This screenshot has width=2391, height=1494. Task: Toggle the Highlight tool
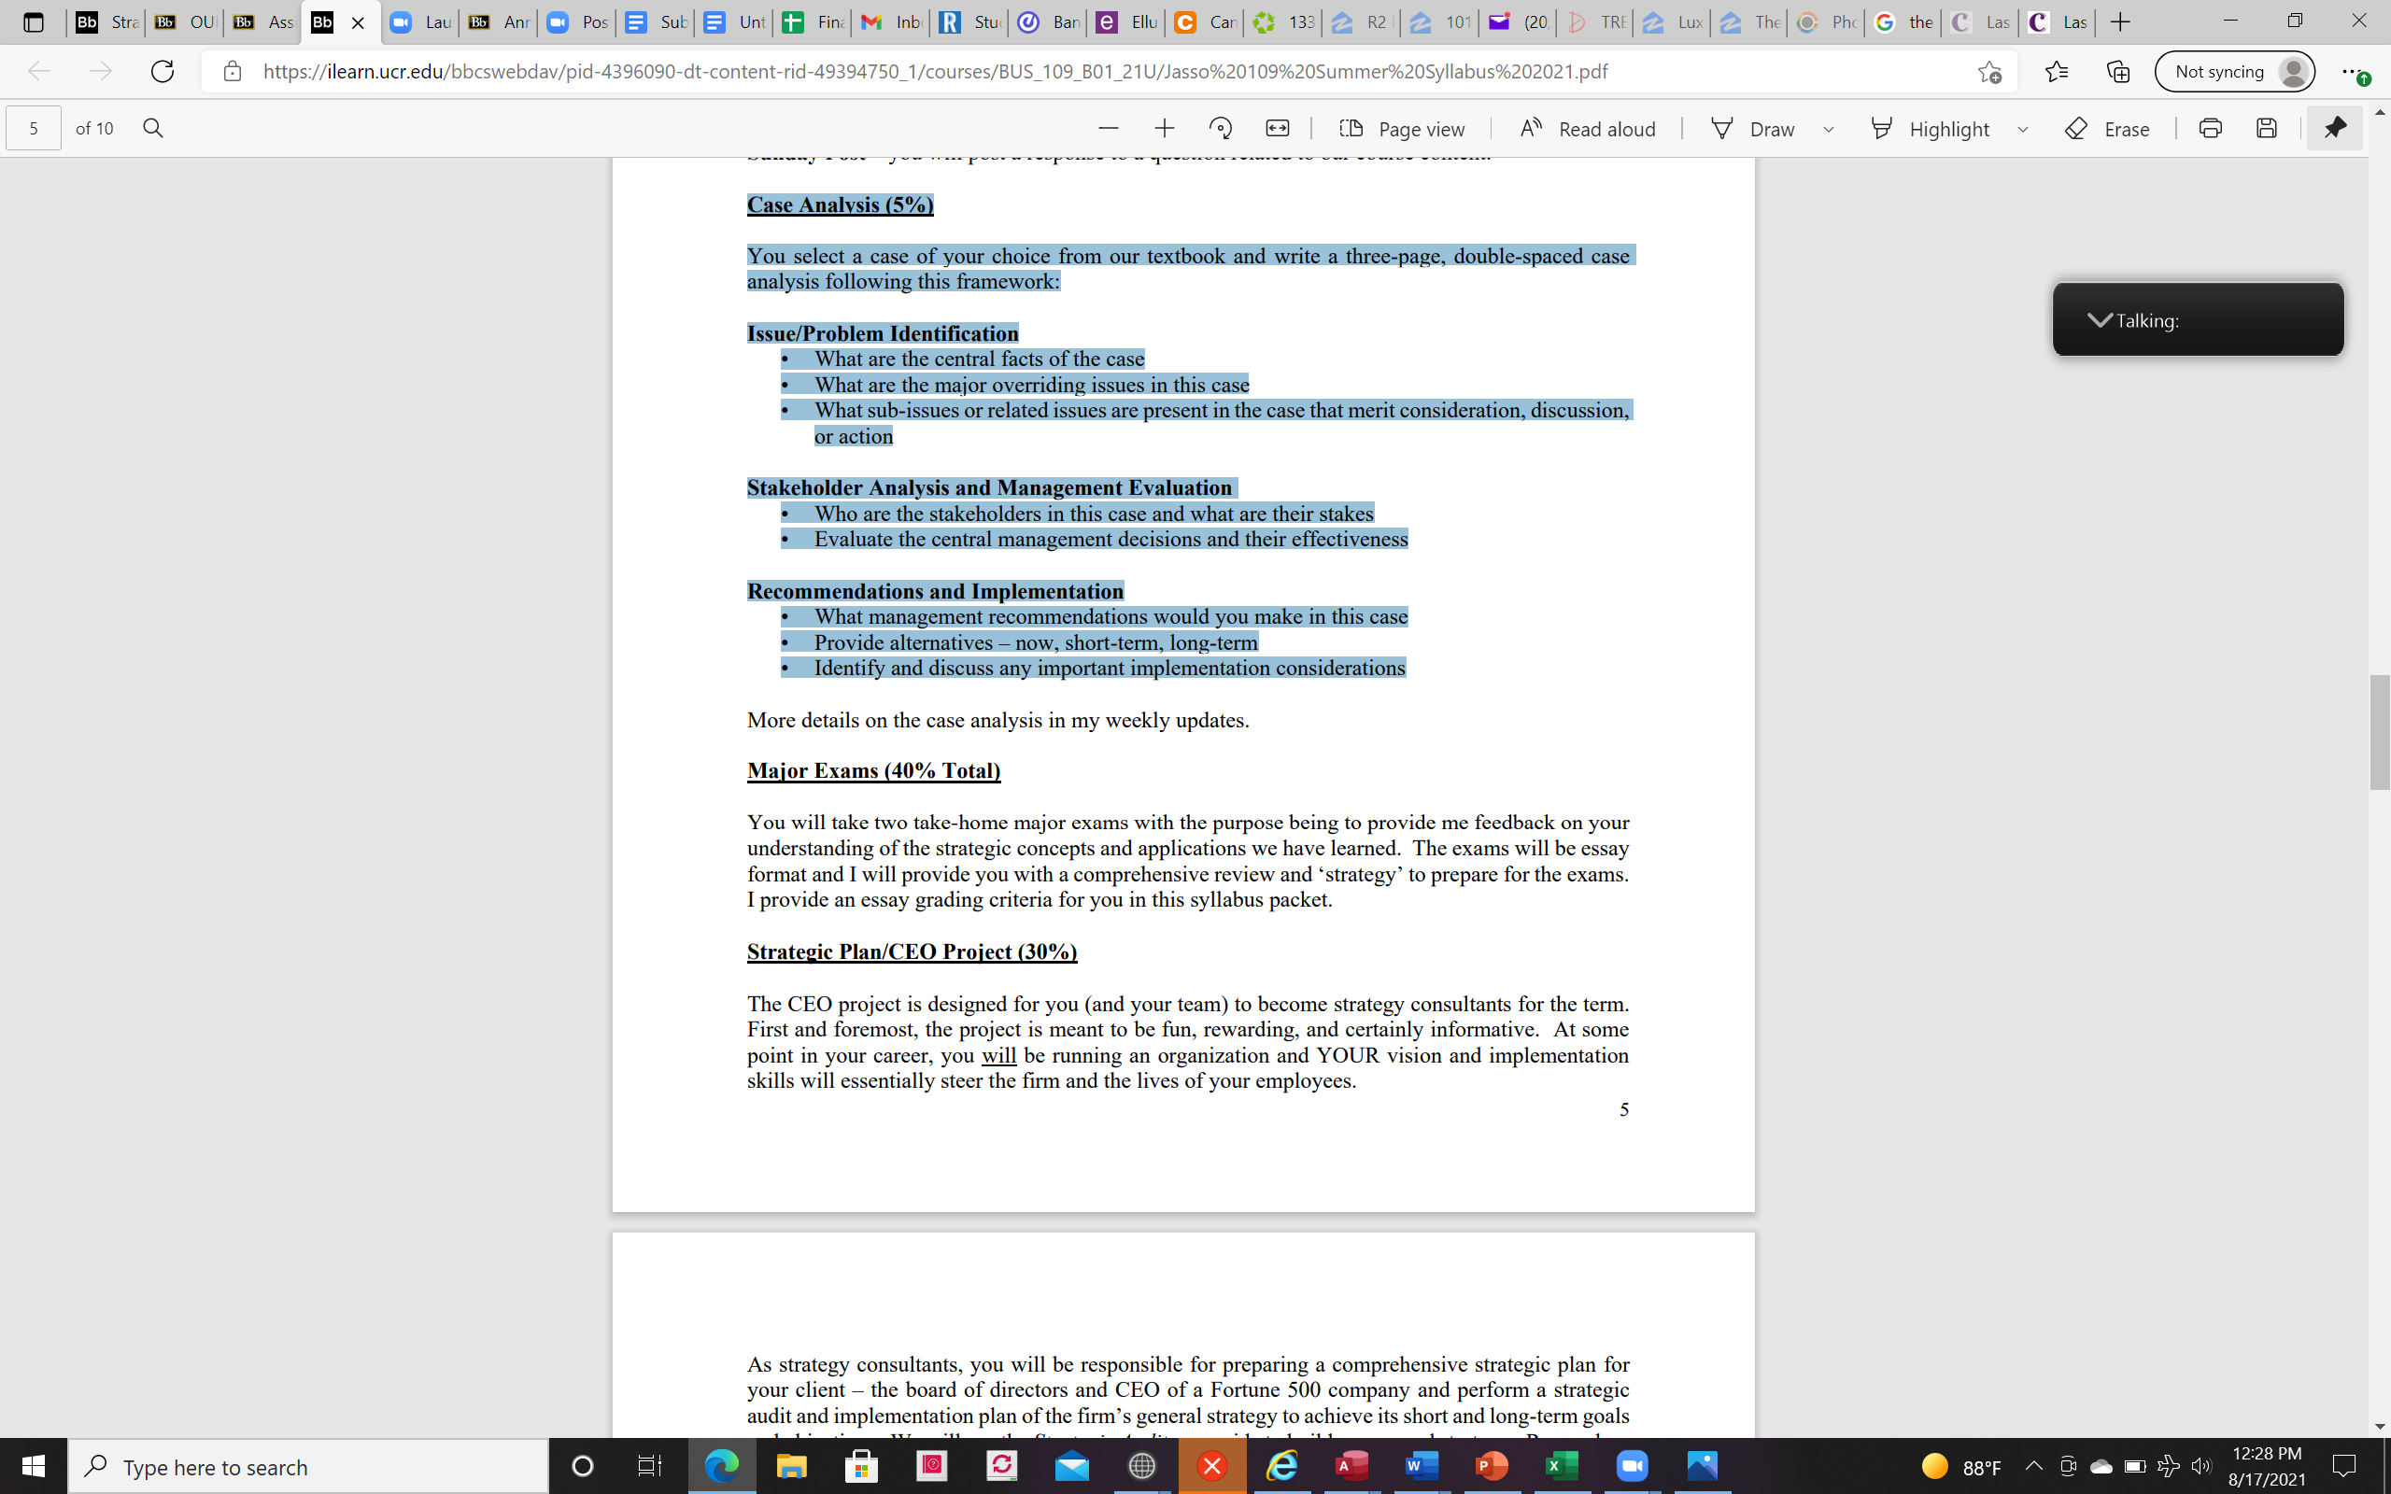point(1930,129)
